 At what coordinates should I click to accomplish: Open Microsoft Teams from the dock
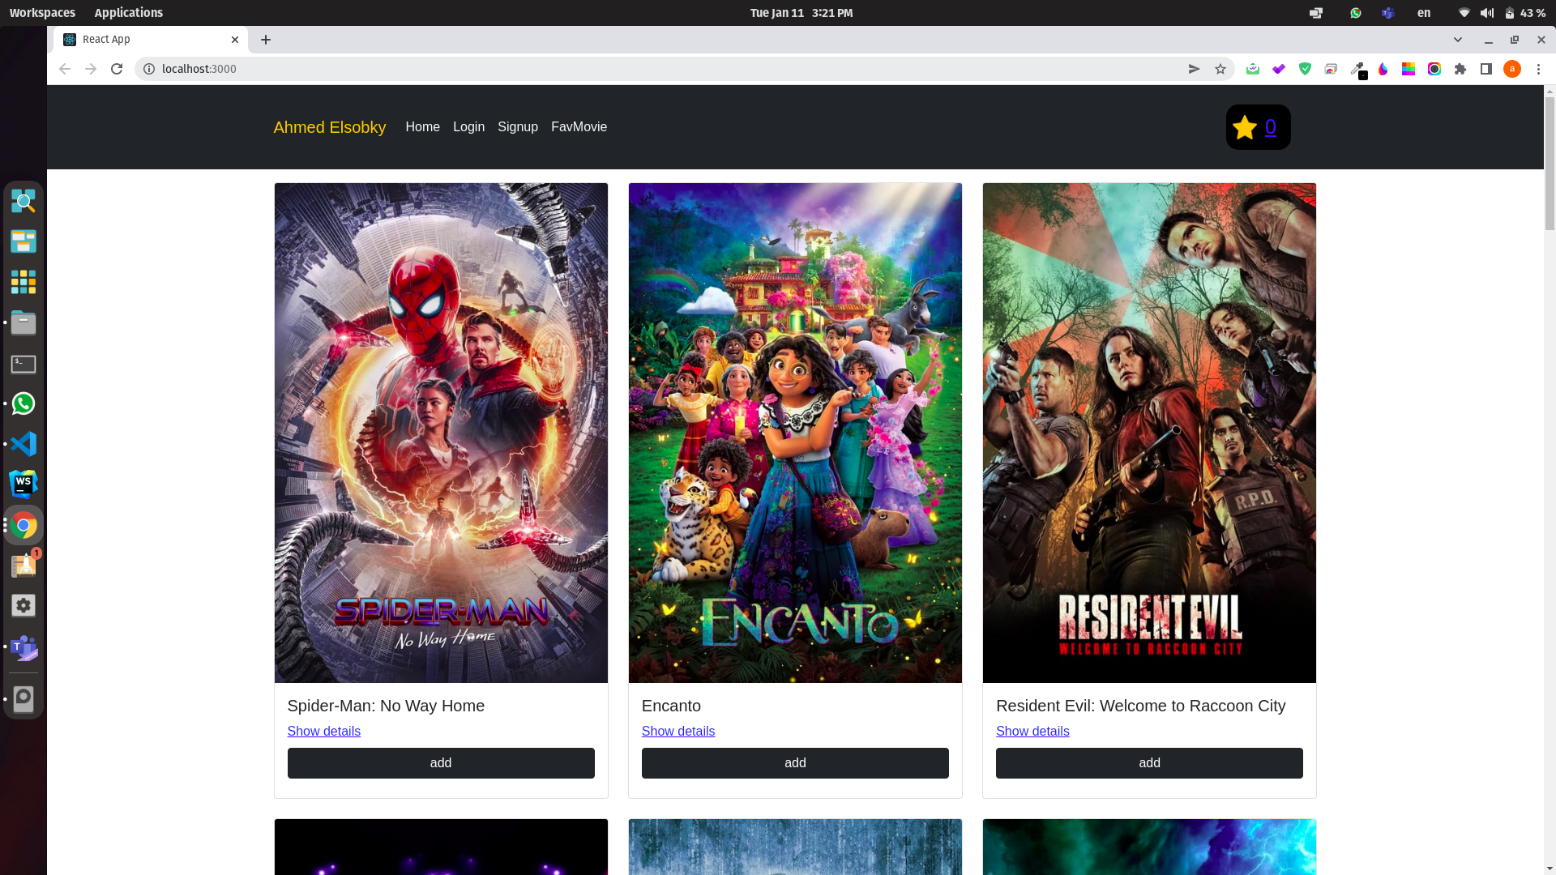coord(24,649)
